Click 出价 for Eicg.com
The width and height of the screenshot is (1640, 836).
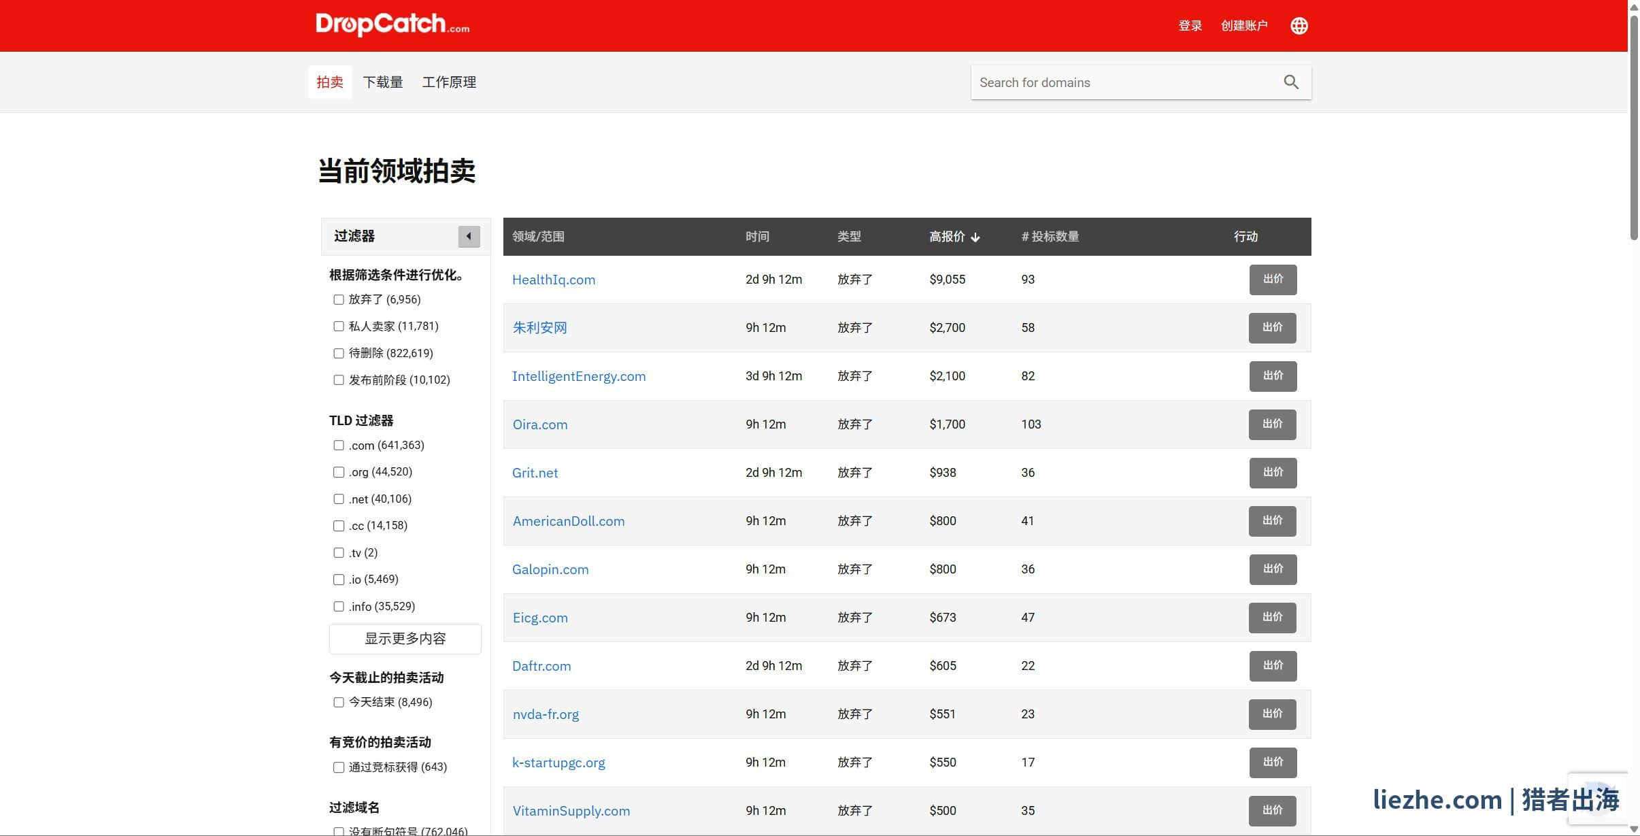coord(1273,618)
